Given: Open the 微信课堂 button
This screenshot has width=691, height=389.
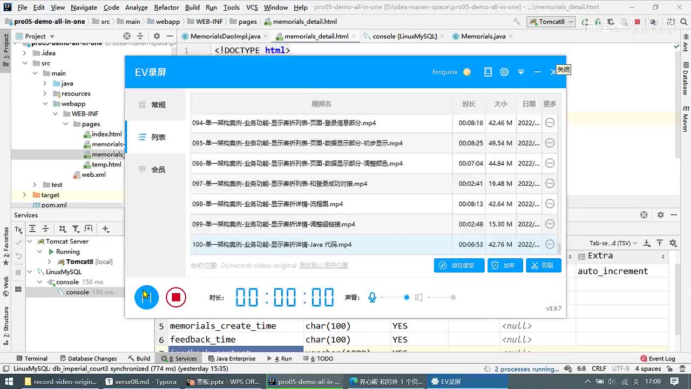Looking at the screenshot, I should pos(459,265).
